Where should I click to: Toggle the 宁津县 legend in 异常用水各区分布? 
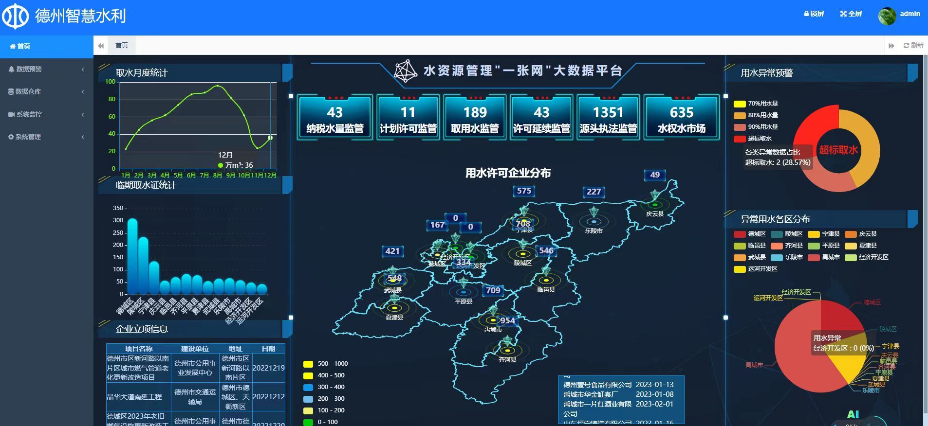tap(824, 234)
